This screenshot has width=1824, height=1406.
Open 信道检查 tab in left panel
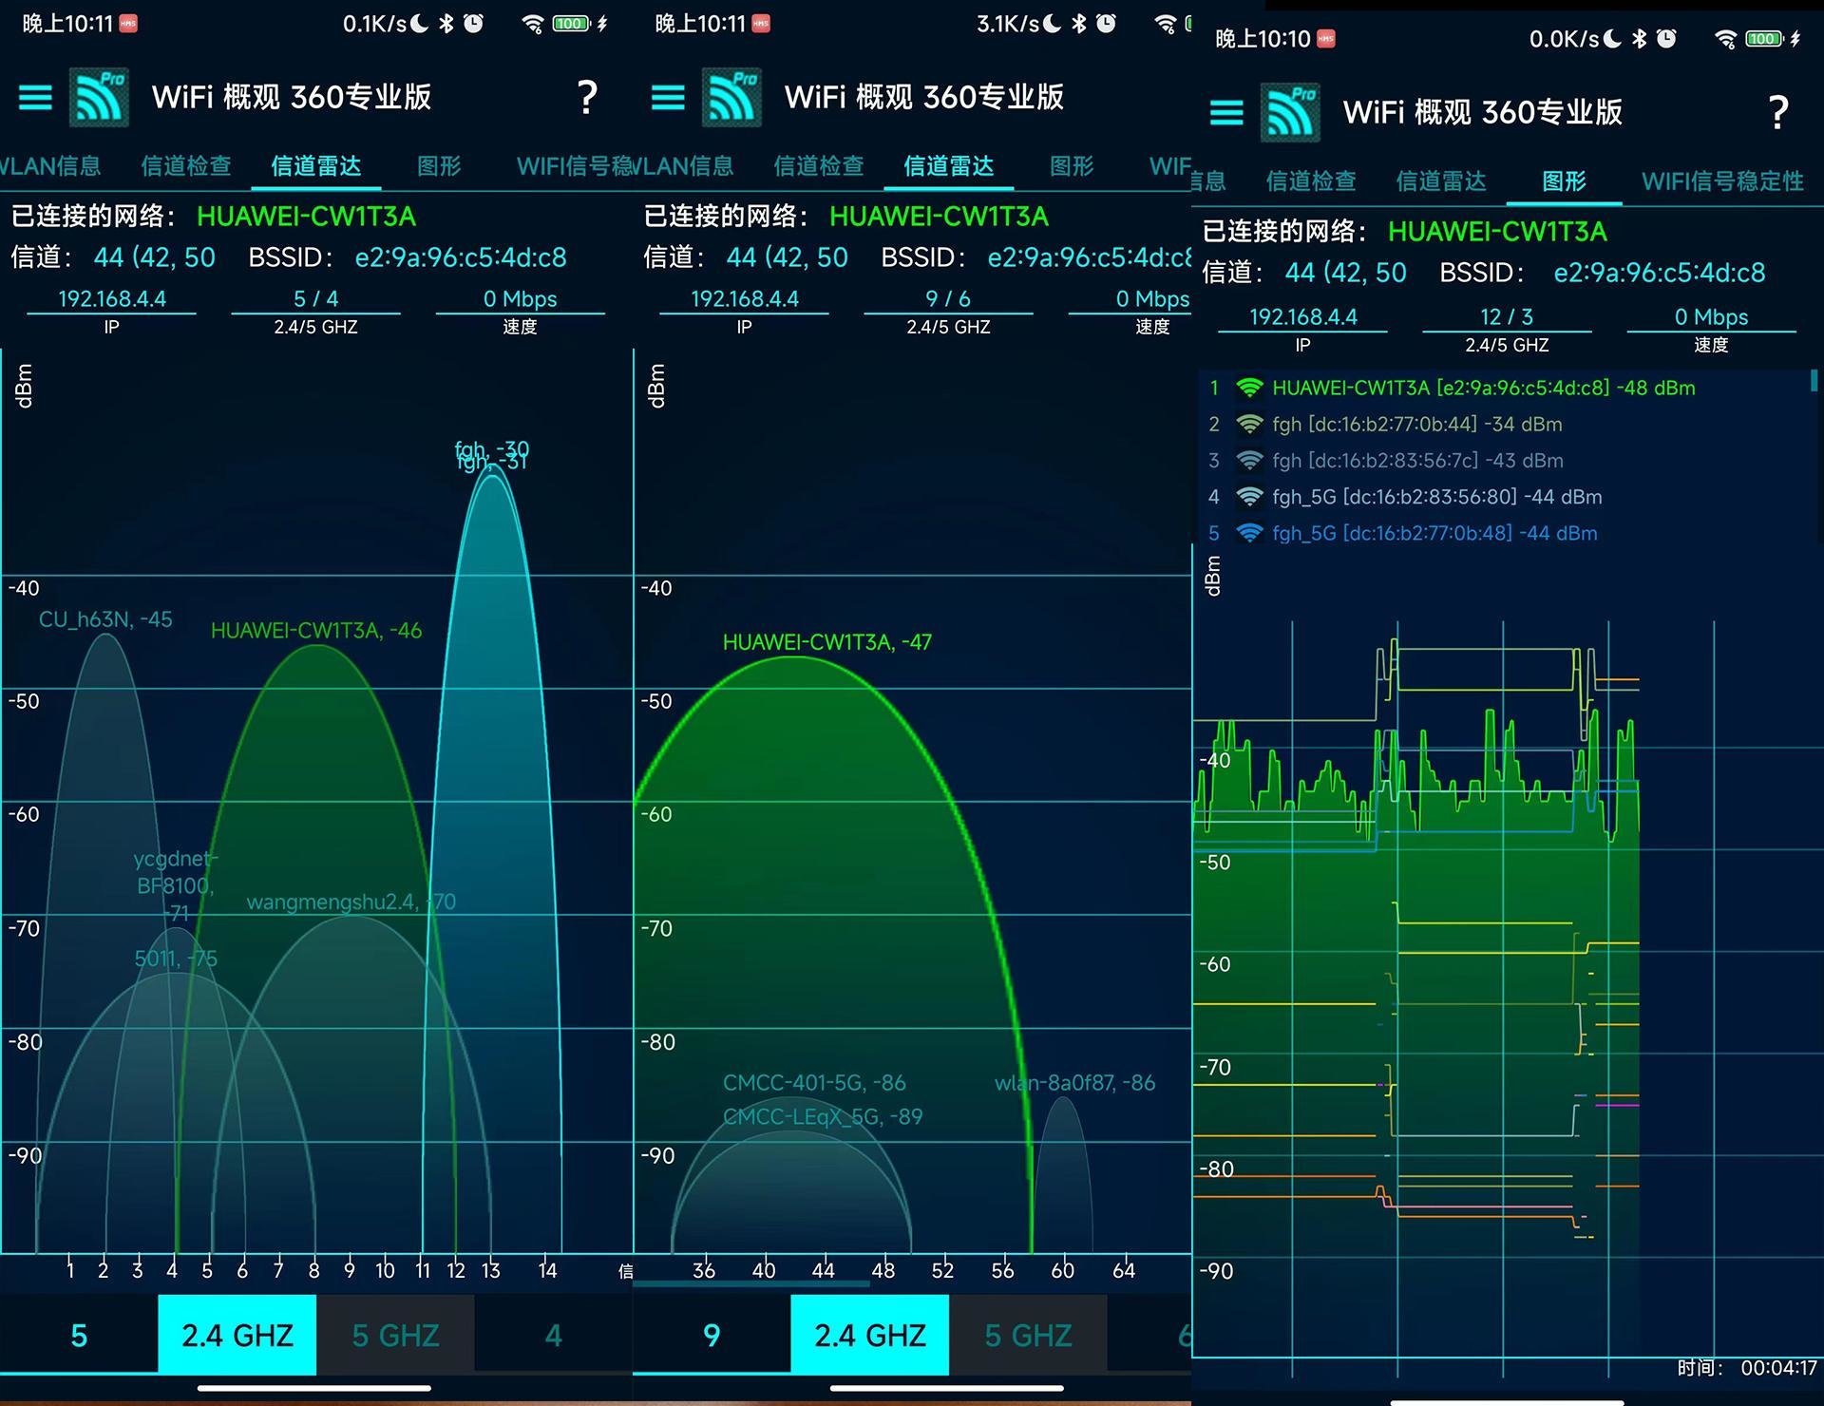[x=186, y=166]
